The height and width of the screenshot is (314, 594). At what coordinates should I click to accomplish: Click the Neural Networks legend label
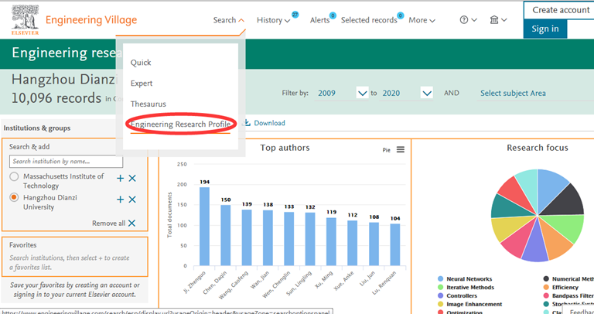[x=469, y=279]
